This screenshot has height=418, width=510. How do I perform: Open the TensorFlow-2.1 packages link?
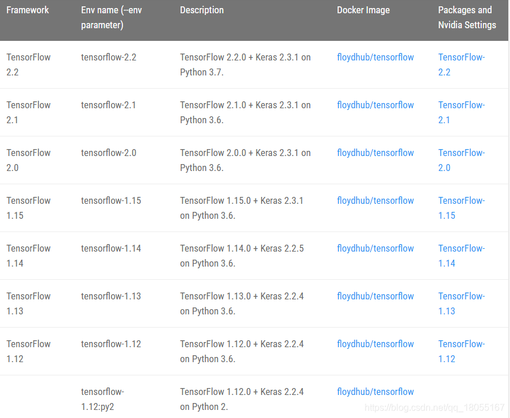tap(462, 112)
